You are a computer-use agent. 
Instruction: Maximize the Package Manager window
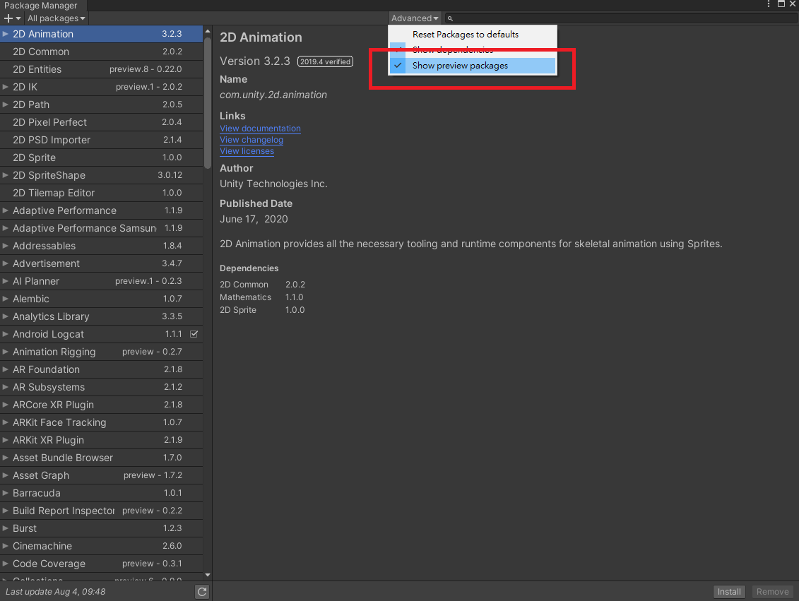[x=781, y=4]
